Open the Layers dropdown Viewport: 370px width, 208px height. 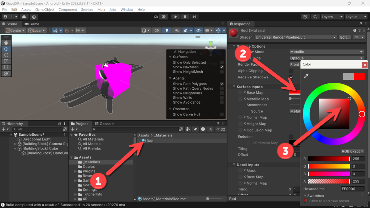click(332, 17)
